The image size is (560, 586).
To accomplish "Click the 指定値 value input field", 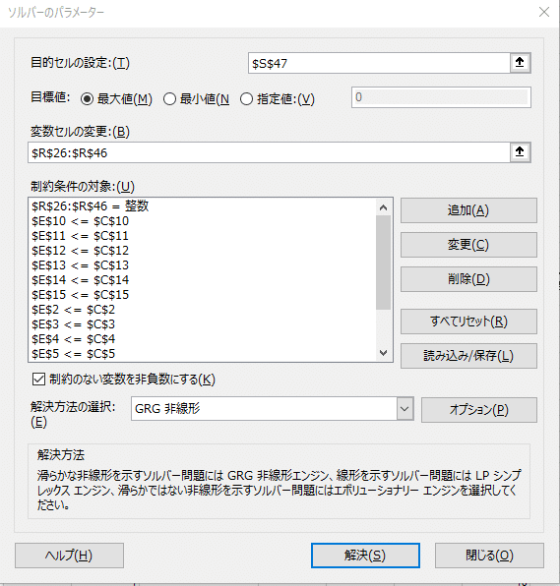I will coord(441,97).
